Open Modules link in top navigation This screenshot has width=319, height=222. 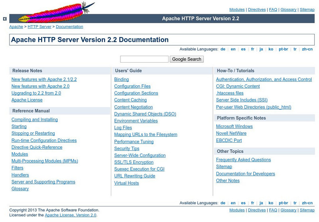(x=237, y=10)
